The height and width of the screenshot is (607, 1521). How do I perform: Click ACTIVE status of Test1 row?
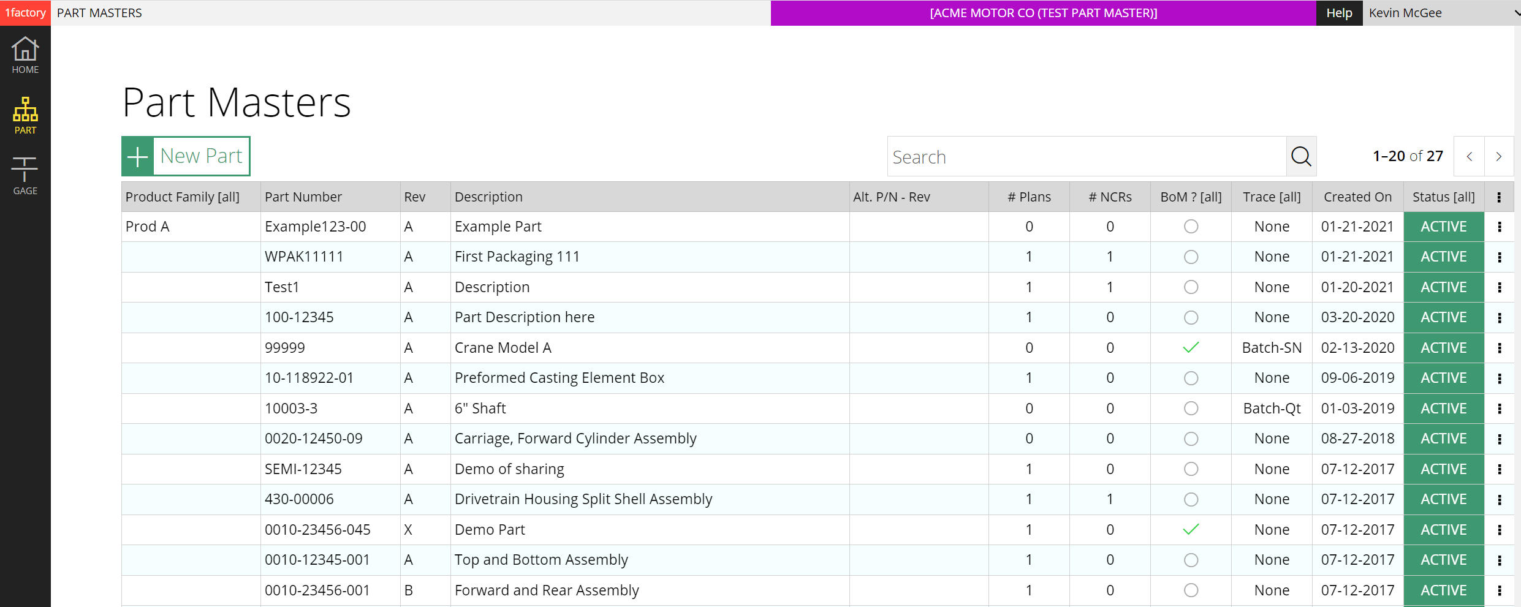pyautogui.click(x=1443, y=287)
